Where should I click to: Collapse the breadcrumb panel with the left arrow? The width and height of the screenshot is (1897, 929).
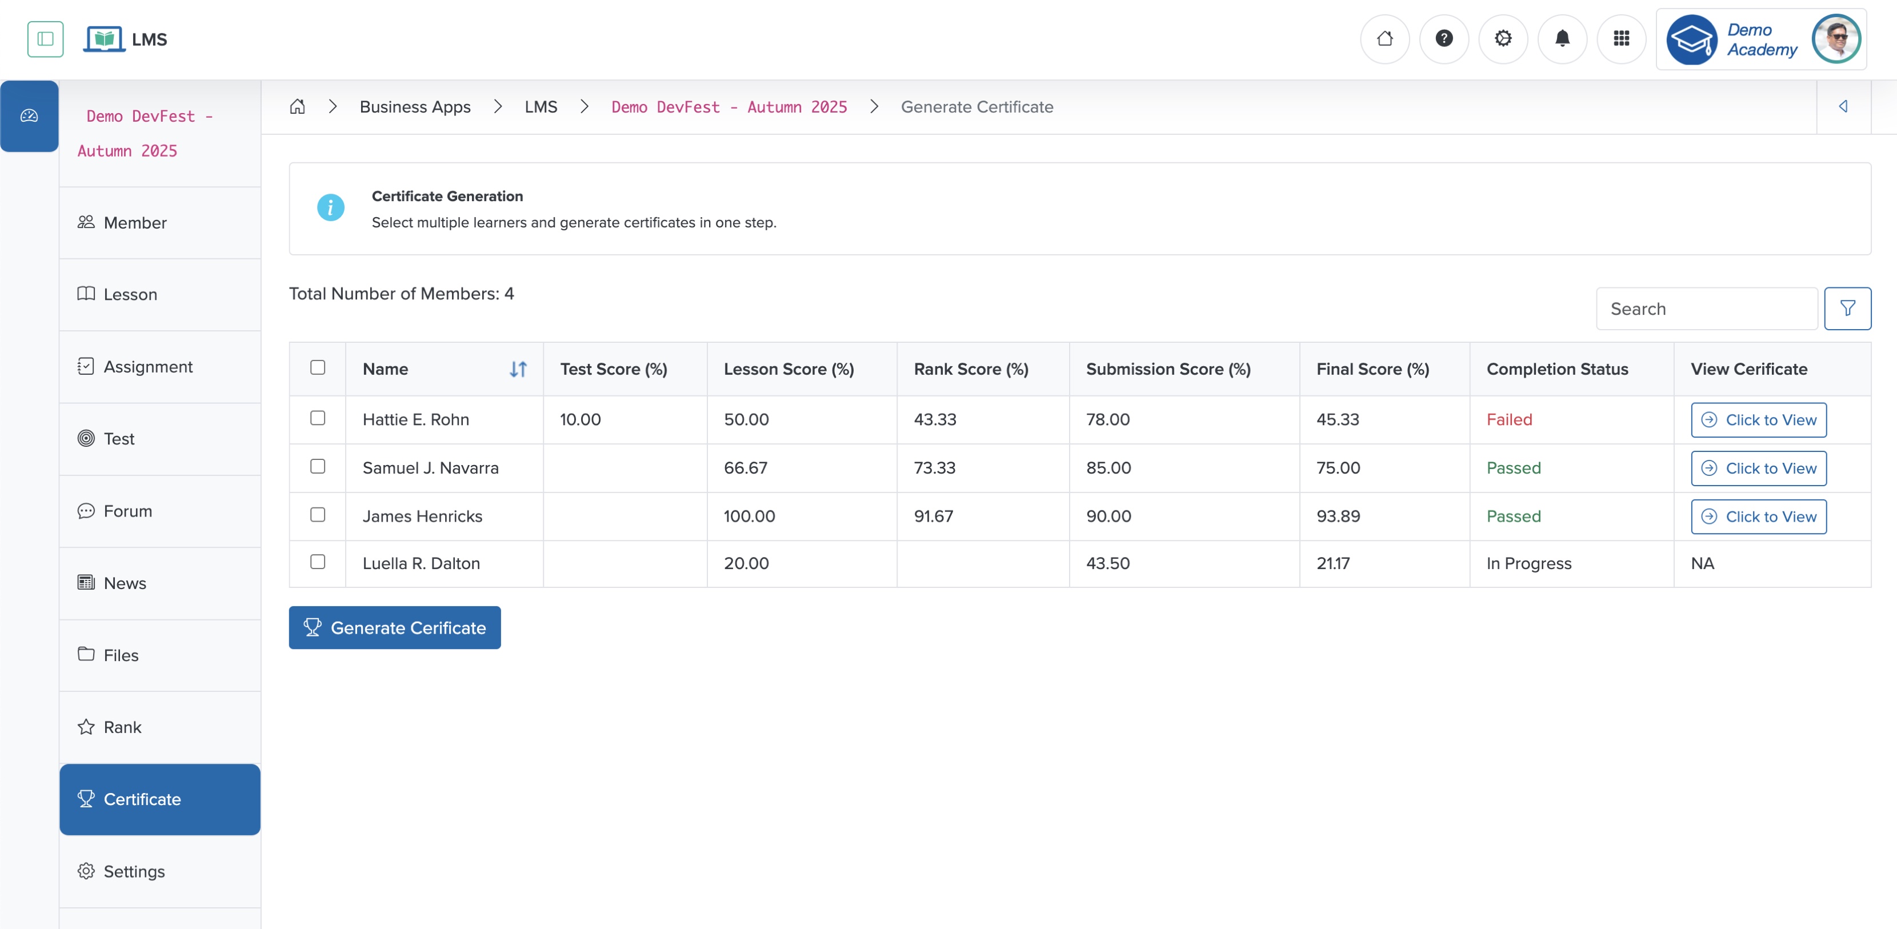tap(1844, 106)
